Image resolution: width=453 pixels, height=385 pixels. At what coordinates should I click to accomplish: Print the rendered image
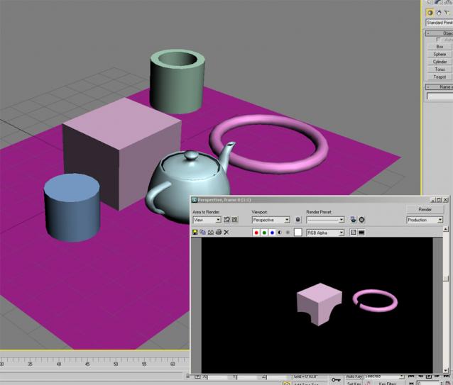point(219,232)
